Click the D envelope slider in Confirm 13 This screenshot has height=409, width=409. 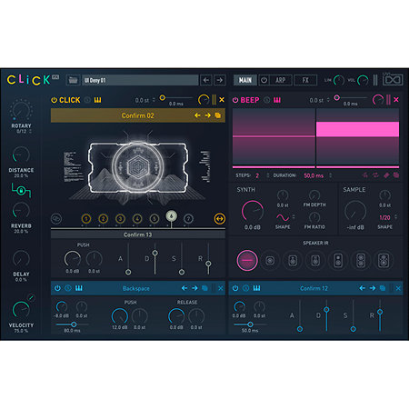point(155,253)
